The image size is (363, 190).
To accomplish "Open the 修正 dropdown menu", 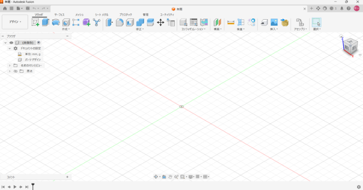I will point(140,29).
